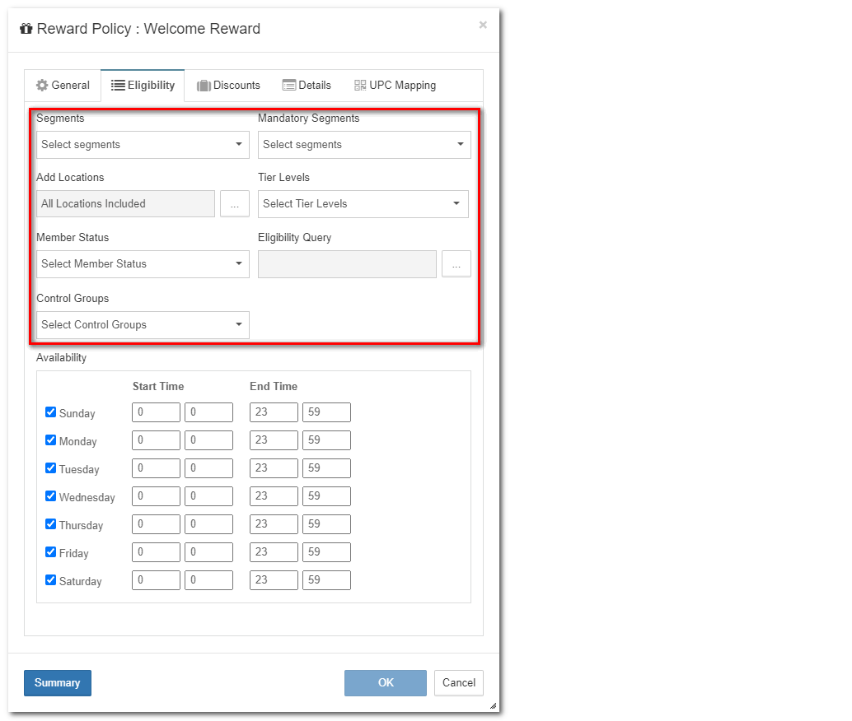Image resolution: width=852 pixels, height=721 pixels.
Task: Click the Summary button
Action: point(58,683)
